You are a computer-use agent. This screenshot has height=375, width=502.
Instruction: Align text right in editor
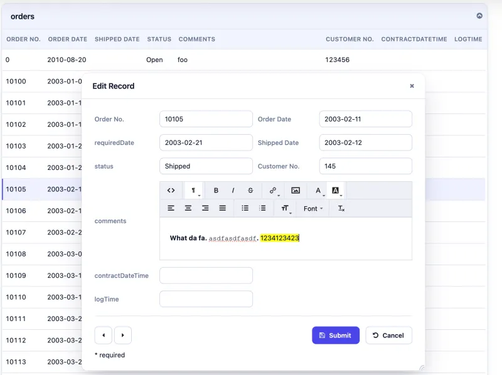point(205,208)
